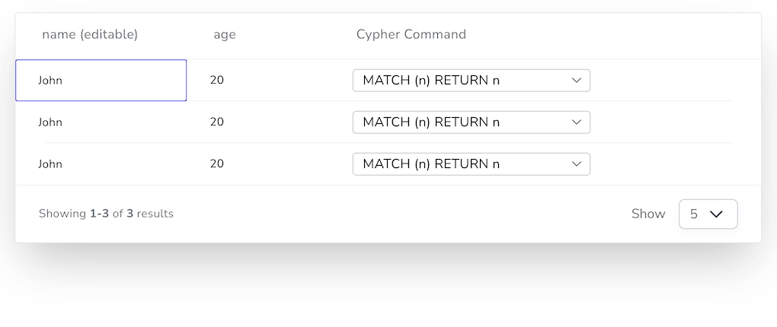Viewport: 777px width, 327px height.
Task: Click the chevron arrow beside the Show 5 selector
Action: tap(716, 214)
